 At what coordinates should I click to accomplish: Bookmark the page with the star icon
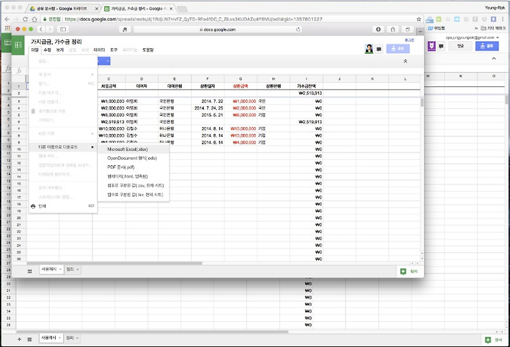(x=419, y=19)
